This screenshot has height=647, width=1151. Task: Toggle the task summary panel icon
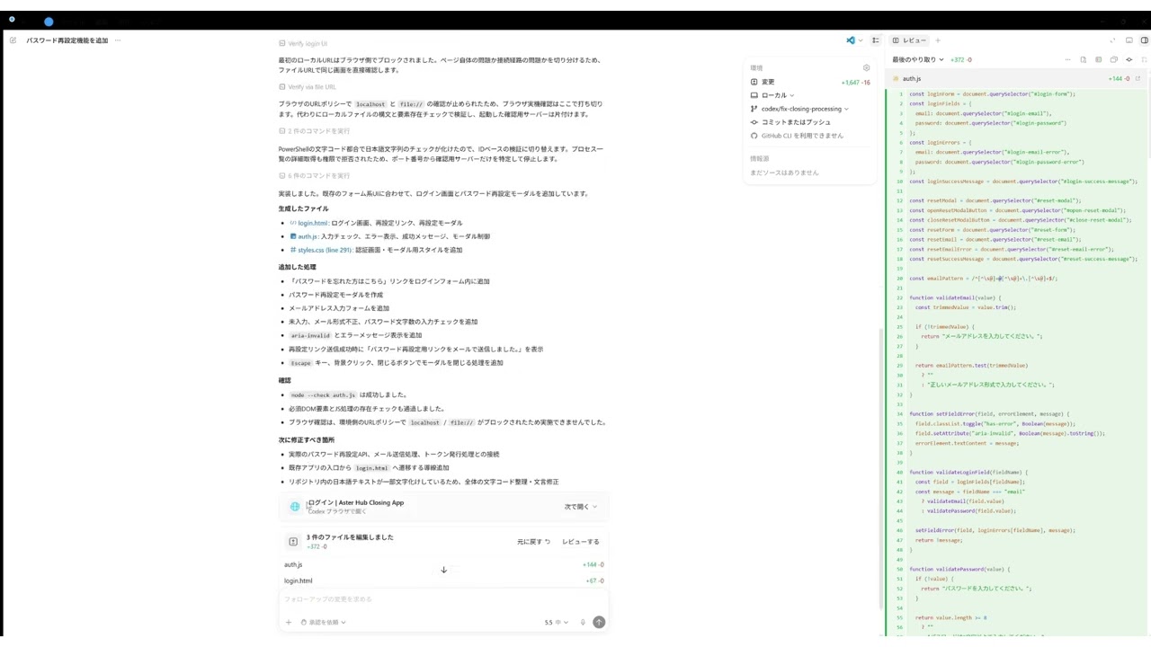click(876, 40)
